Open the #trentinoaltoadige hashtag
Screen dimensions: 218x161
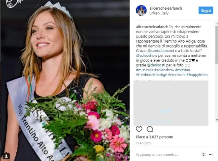[x=151, y=75]
